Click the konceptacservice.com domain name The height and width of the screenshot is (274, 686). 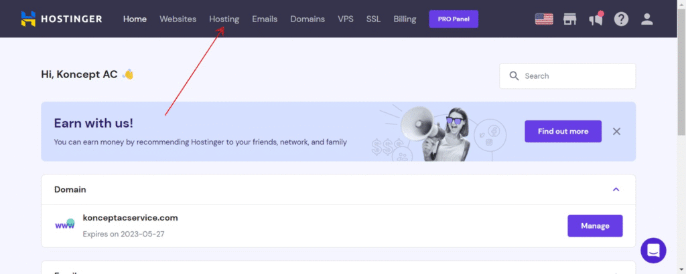tap(131, 218)
